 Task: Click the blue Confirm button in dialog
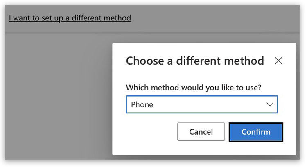(256, 132)
